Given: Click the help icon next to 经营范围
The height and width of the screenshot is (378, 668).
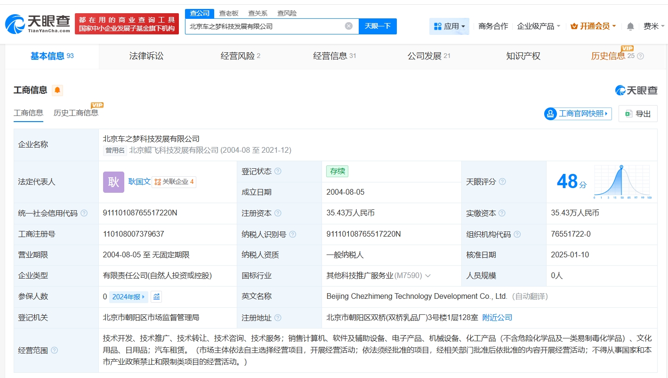Looking at the screenshot, I should click(55, 350).
